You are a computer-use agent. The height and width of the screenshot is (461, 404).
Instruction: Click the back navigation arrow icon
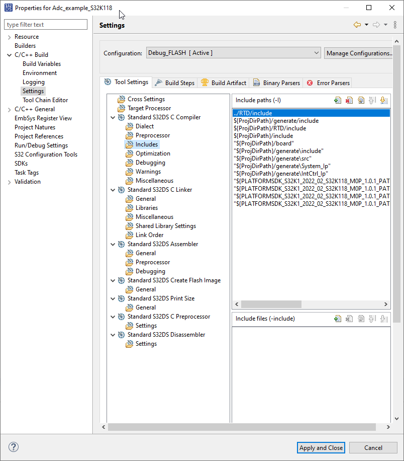[x=357, y=25]
